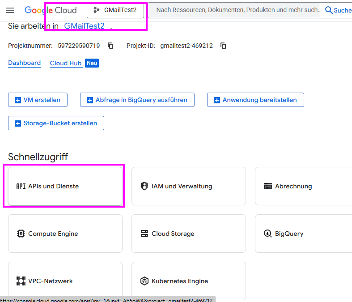The height and width of the screenshot is (302, 352).
Task: Open the Kubernetes Engine card
Action: pyautogui.click(x=189, y=281)
